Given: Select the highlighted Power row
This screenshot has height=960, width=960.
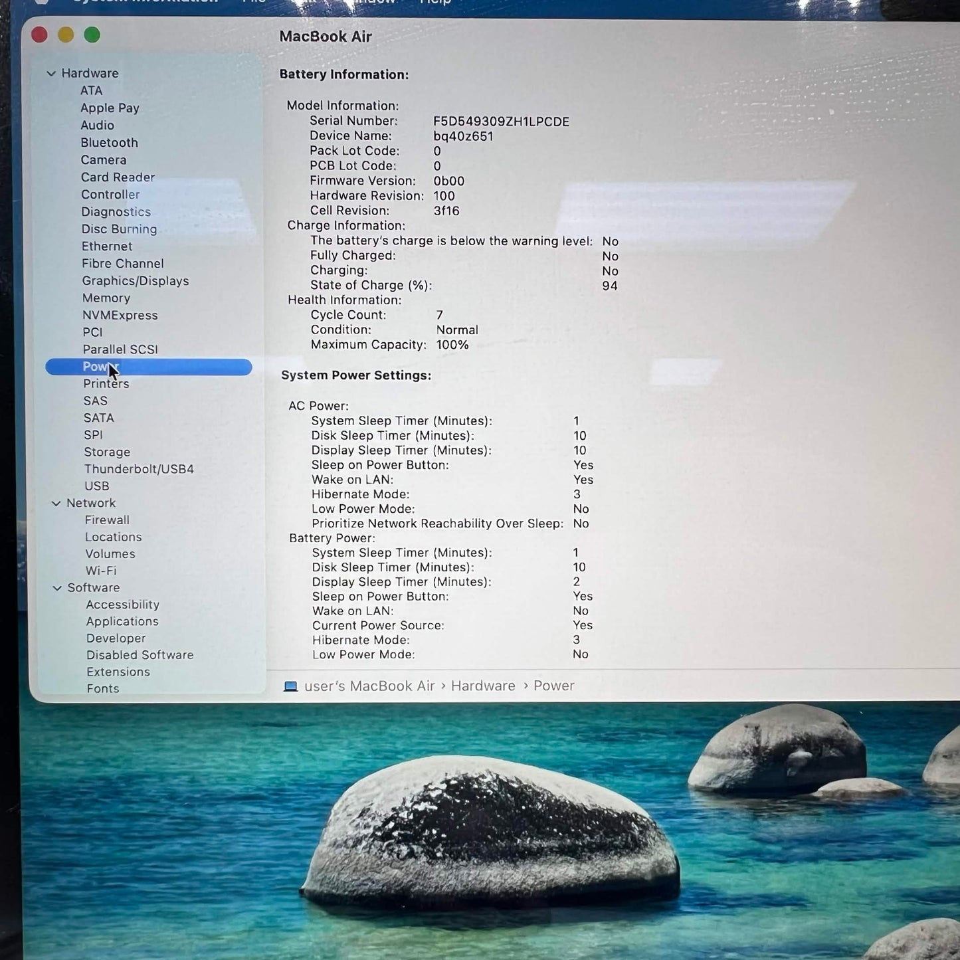Looking at the screenshot, I should pos(148,367).
